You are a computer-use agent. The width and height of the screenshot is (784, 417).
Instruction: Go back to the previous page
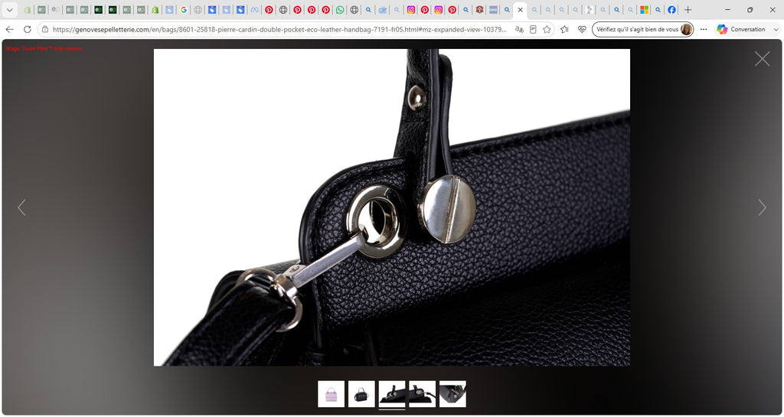click(9, 30)
